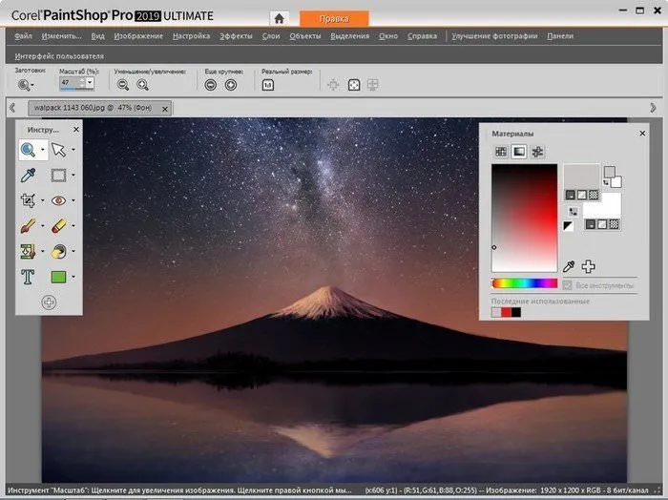Pick the Paint Brush tool
Screen dimensions: 668x500
[29, 227]
